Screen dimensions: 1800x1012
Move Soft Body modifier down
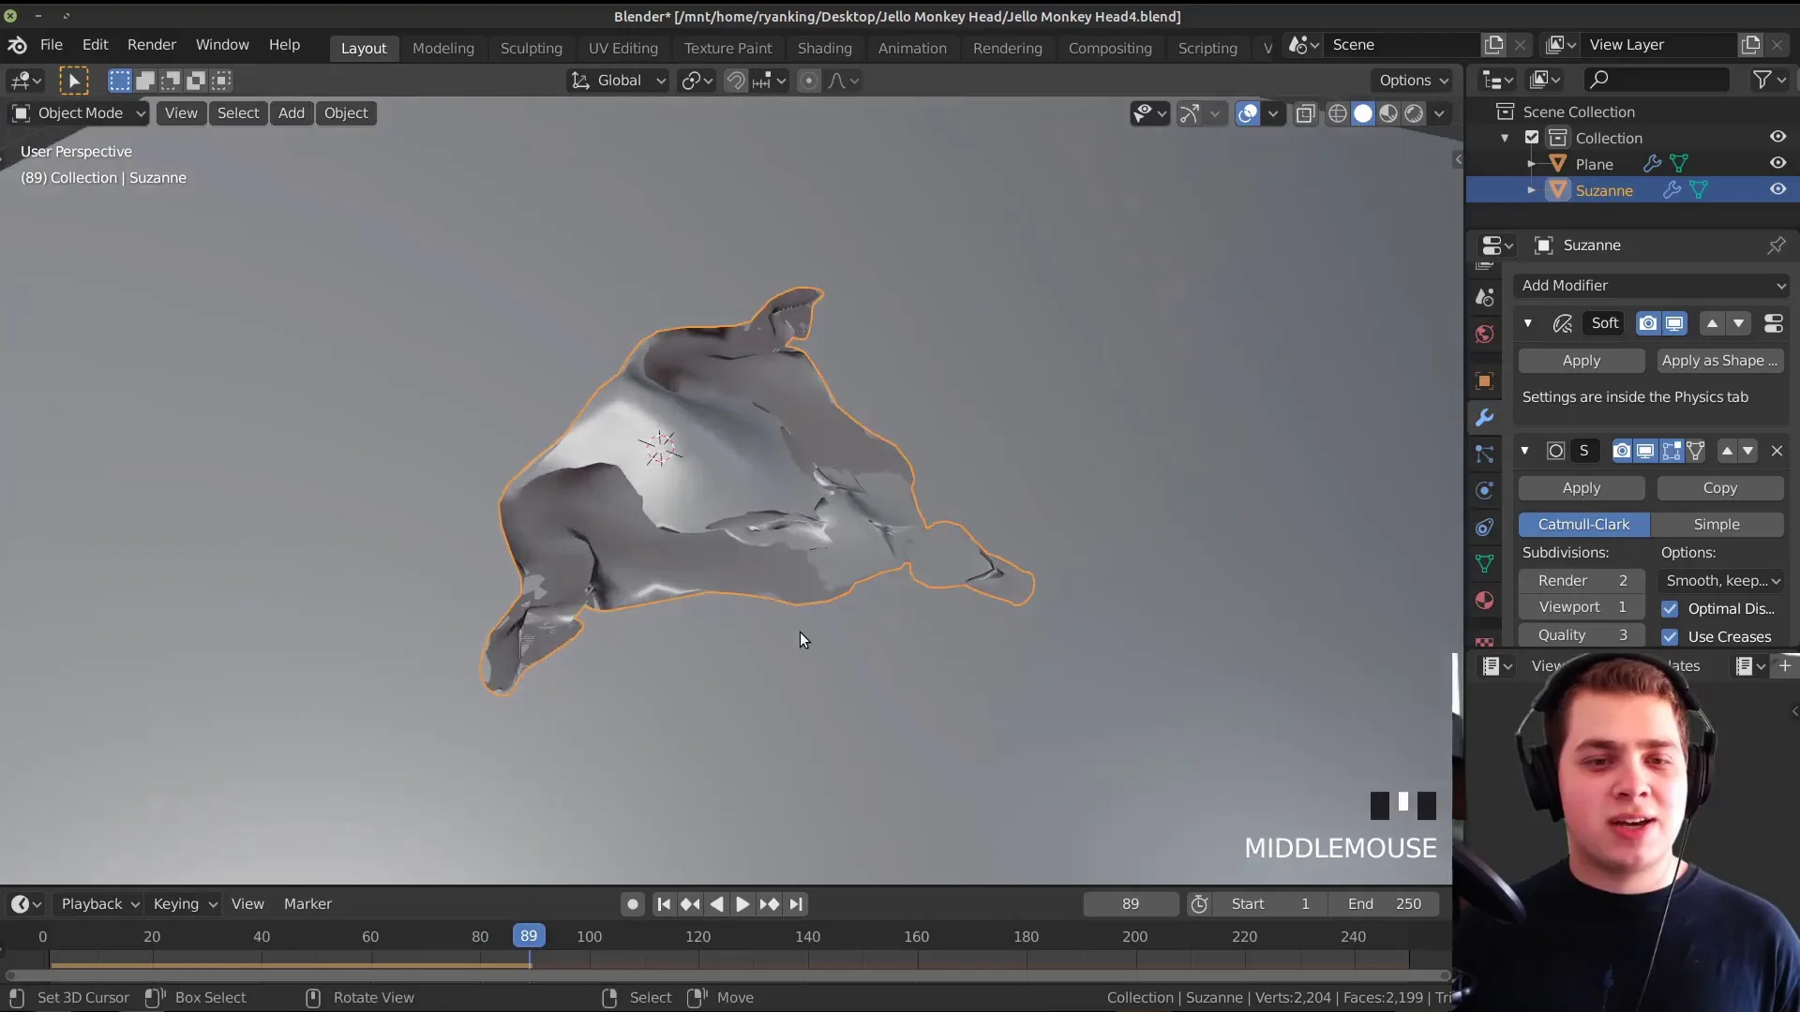(1739, 323)
